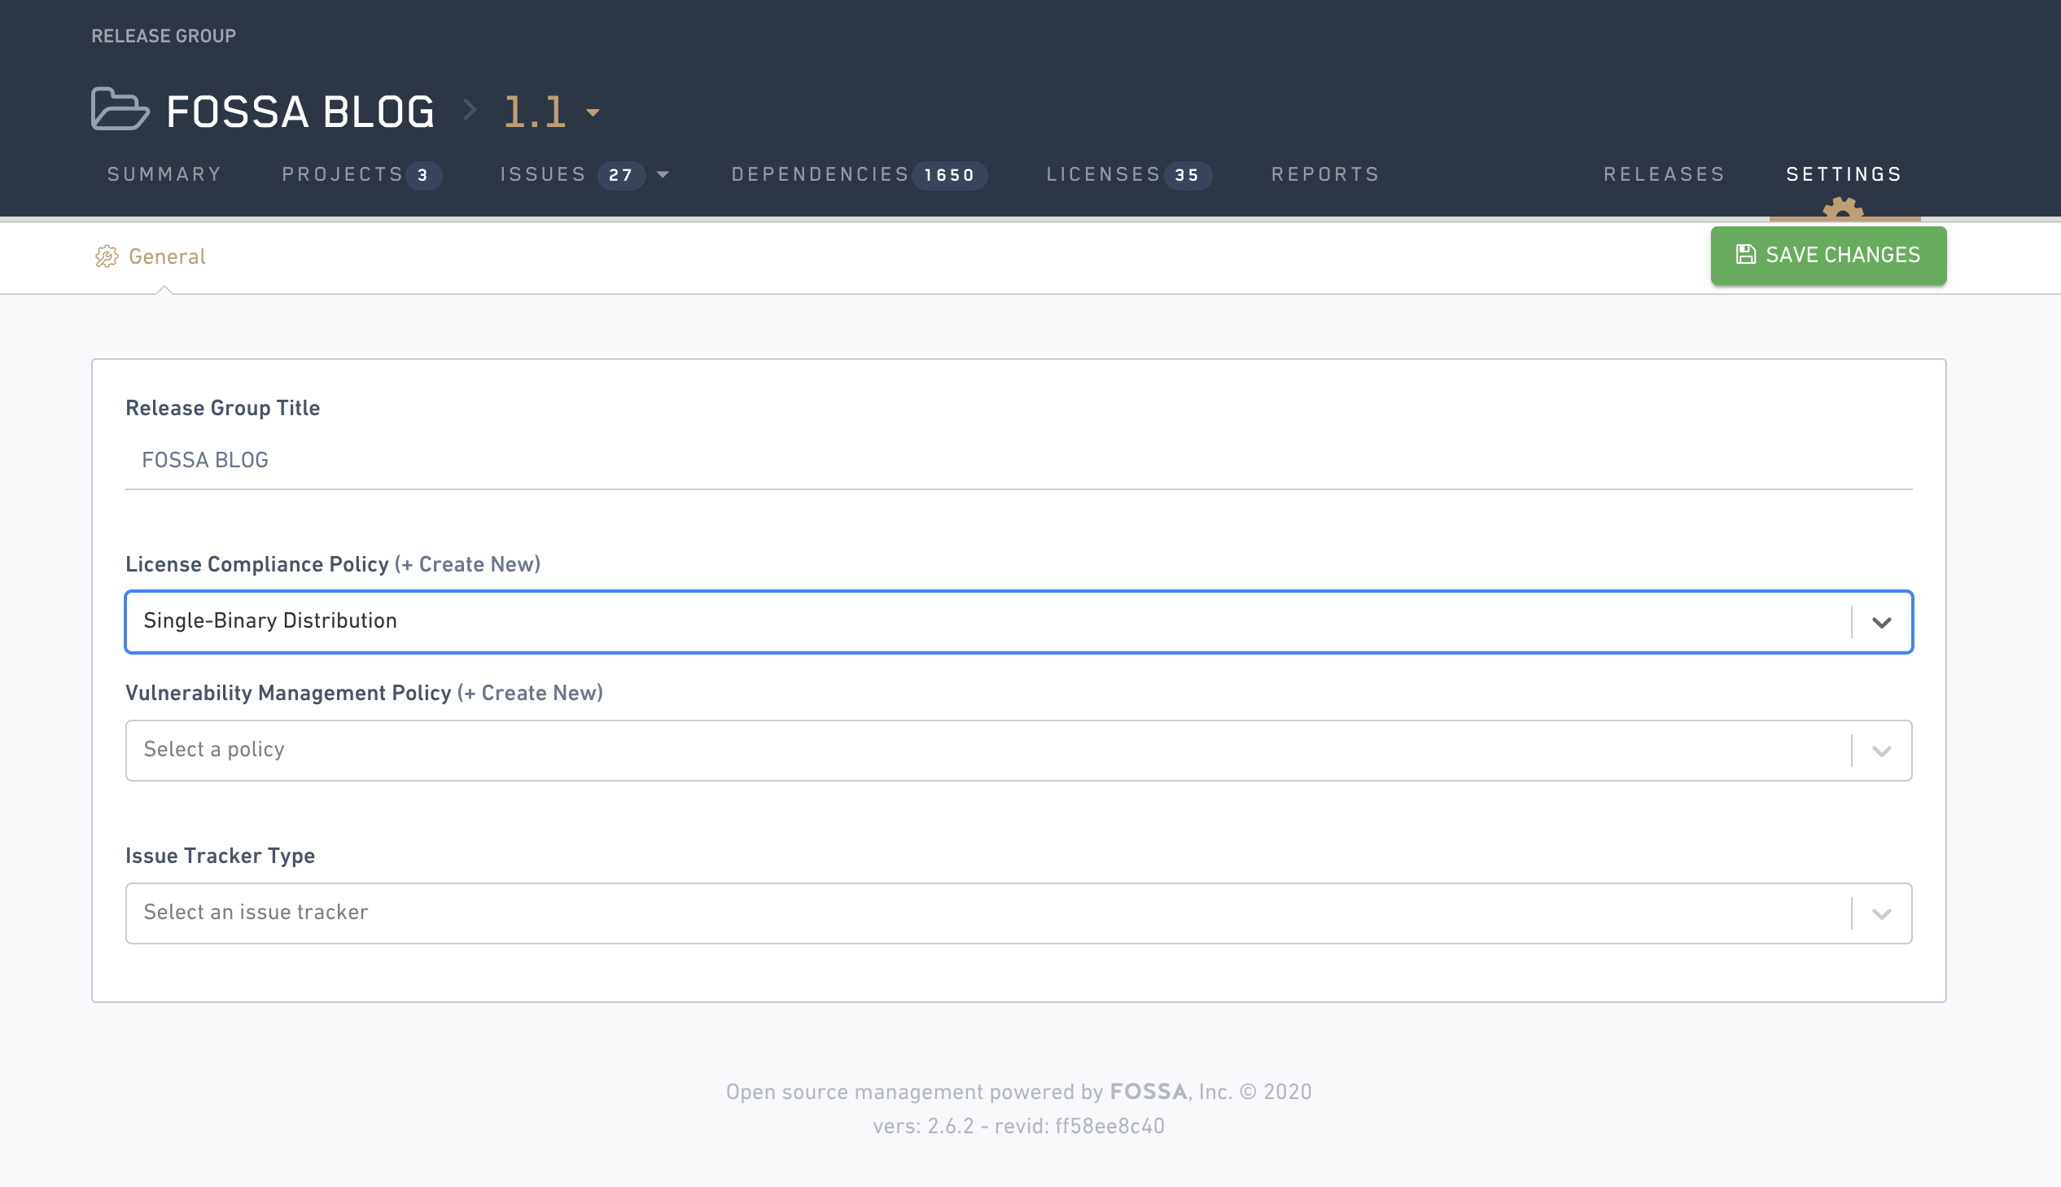
Task: Click the Release Group Title input field
Action: point(1017,461)
